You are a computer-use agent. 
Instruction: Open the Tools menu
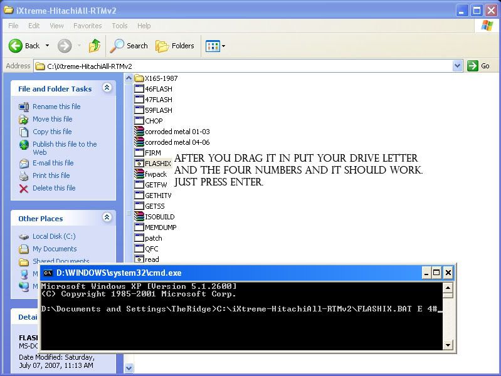[x=120, y=26]
